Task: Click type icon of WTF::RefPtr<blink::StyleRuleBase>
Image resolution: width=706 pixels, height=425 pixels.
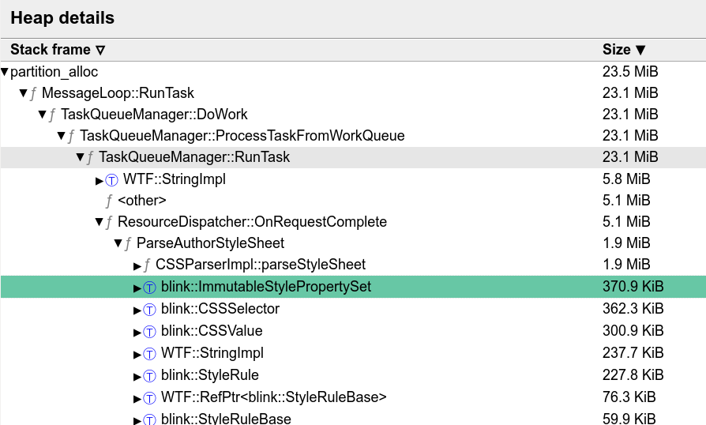Action: (149, 398)
